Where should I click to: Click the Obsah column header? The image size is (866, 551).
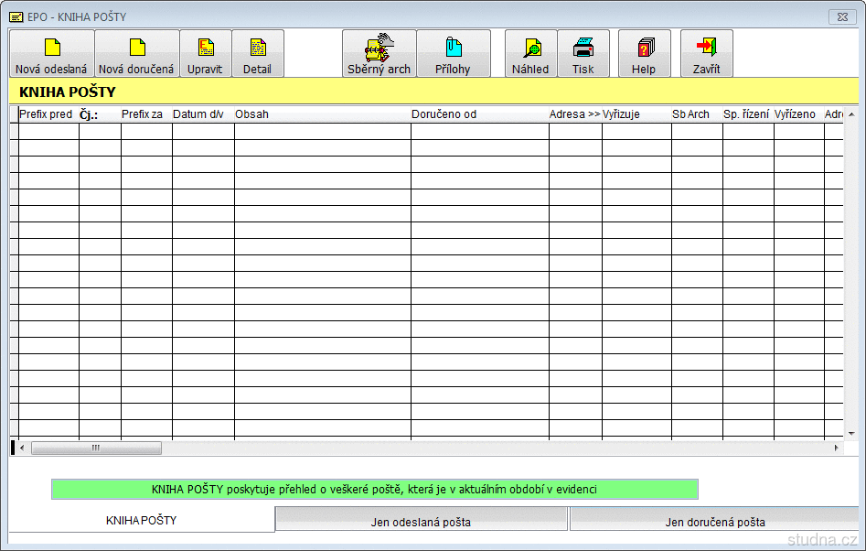323,114
